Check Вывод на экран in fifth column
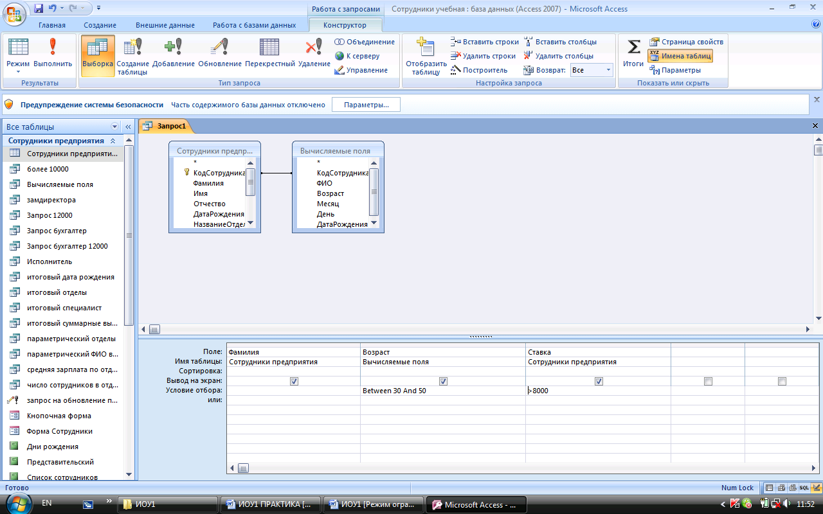 [x=782, y=381]
